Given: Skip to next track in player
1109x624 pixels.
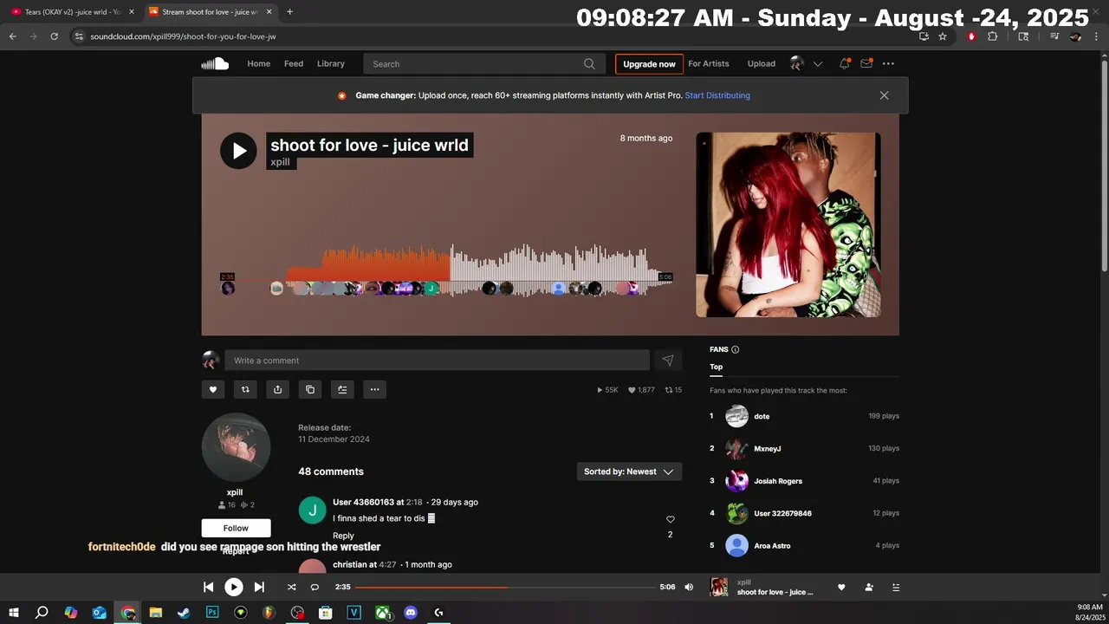Looking at the screenshot, I should pos(259,587).
